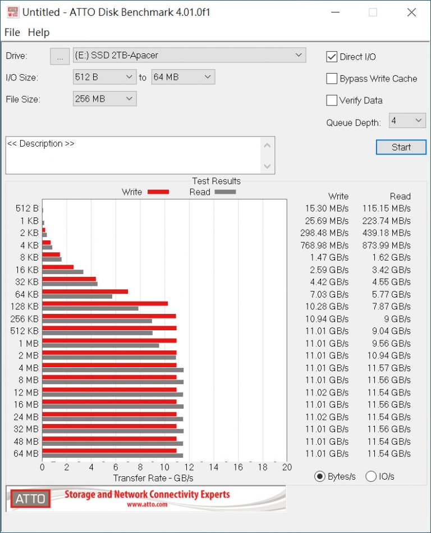The height and width of the screenshot is (533, 431).
Task: Open the Drive selection dropdown
Action: coord(190,55)
